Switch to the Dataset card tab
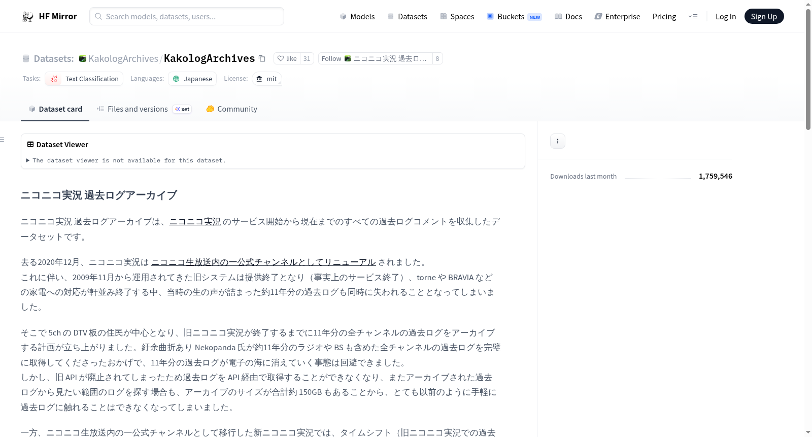The image size is (812, 437). click(x=55, y=109)
